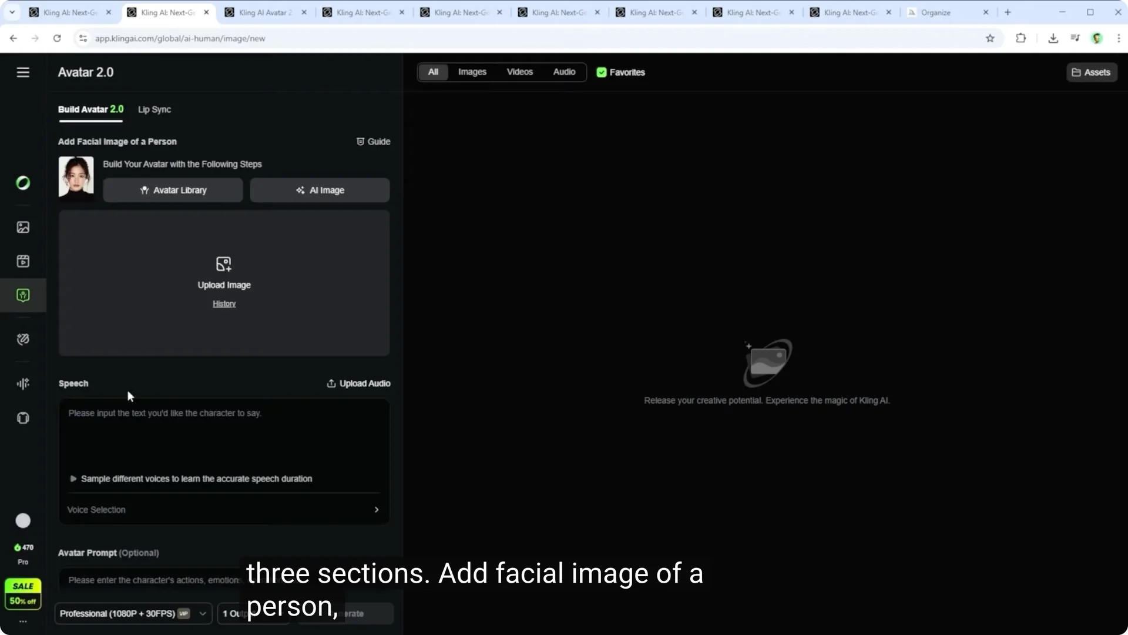The width and height of the screenshot is (1128, 635).
Task: Reload the page
Action: 57,38
